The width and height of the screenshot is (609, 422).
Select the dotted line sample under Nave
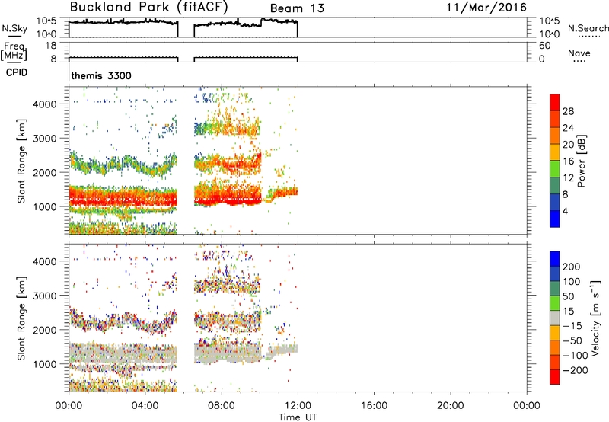(579, 61)
